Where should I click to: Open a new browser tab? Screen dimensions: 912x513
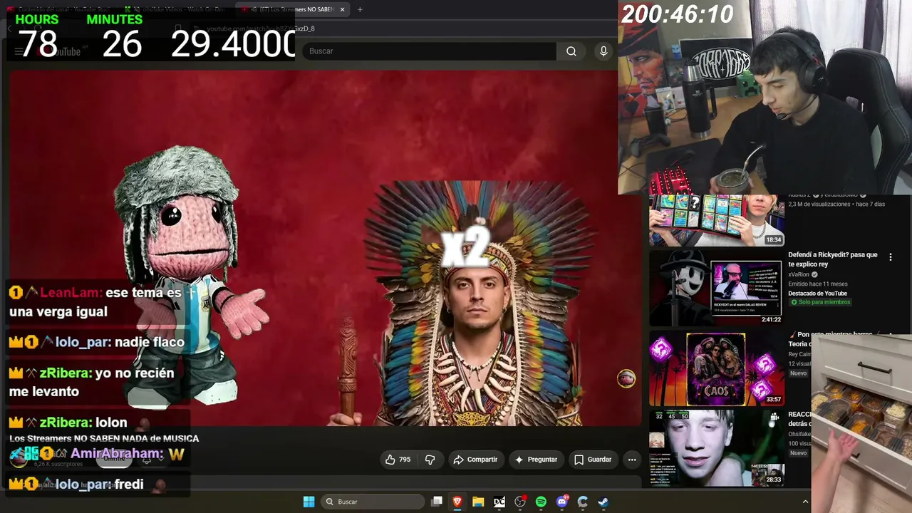(x=360, y=9)
